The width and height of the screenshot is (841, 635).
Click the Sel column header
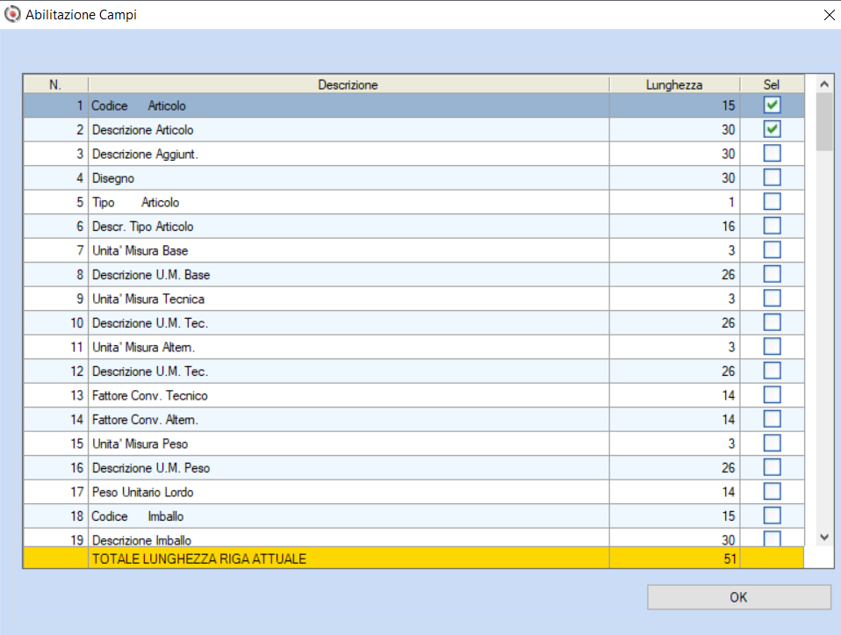(772, 85)
